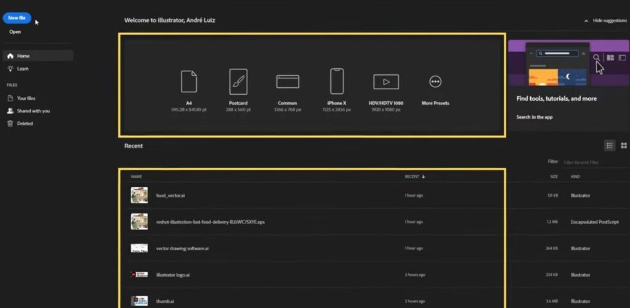Viewport: 630px width, 308px height.
Task: Sort by NAME column header
Action: click(x=136, y=176)
